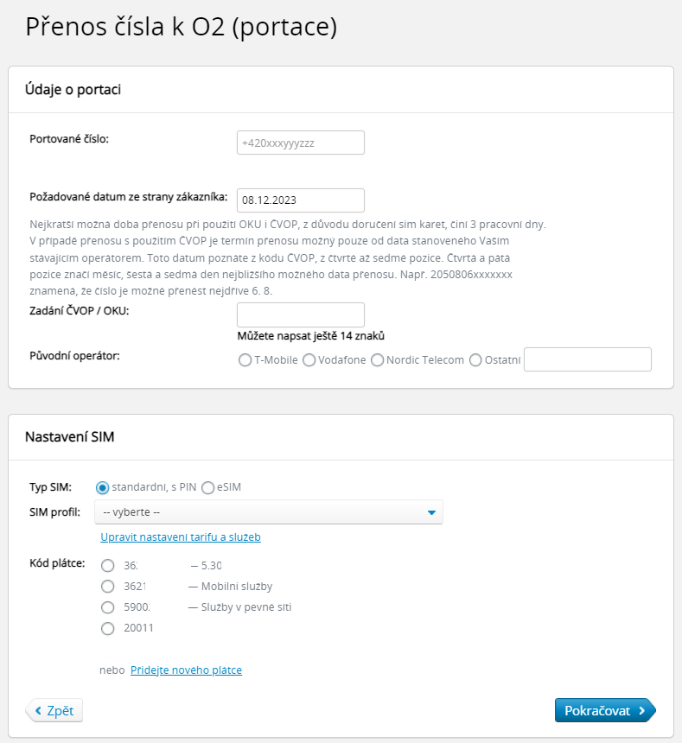Click the Zadání ČVOP / OKU input
This screenshot has width=682, height=743.
pos(300,314)
